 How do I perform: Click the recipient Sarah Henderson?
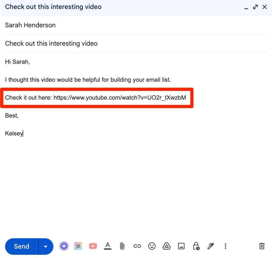coord(30,25)
